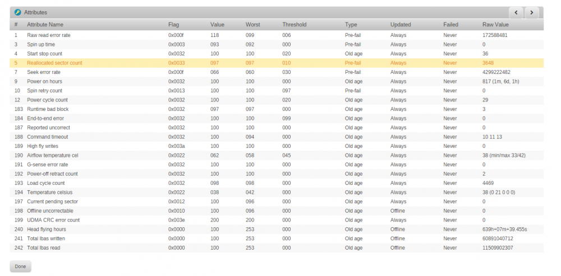
Task: Select the High fly writes row
Action: point(277,146)
